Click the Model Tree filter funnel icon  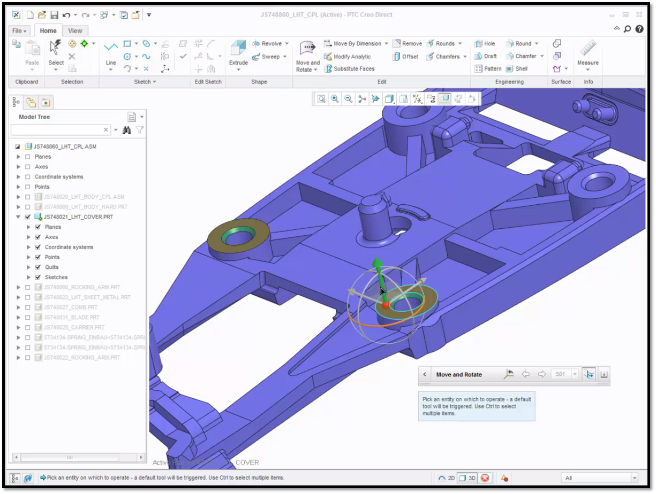[x=139, y=130]
